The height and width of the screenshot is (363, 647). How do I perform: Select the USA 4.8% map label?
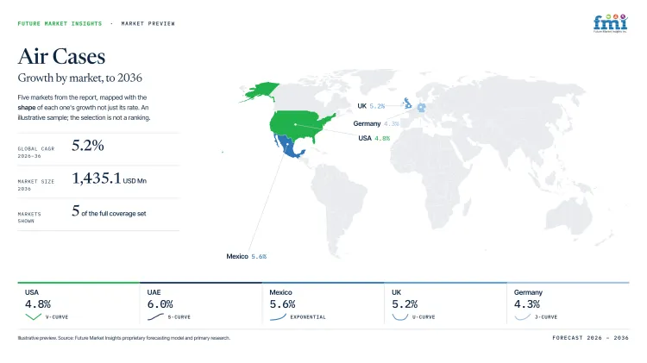tap(374, 138)
